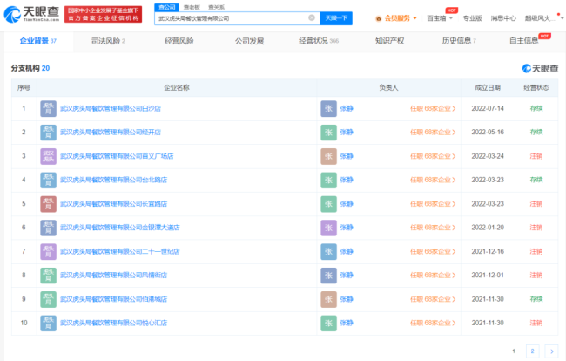This screenshot has width=566, height=361.
Task: Select the 查公司 search mode tab
Action: point(167,7)
